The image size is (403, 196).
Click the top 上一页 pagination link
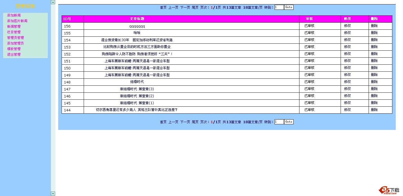(173, 8)
